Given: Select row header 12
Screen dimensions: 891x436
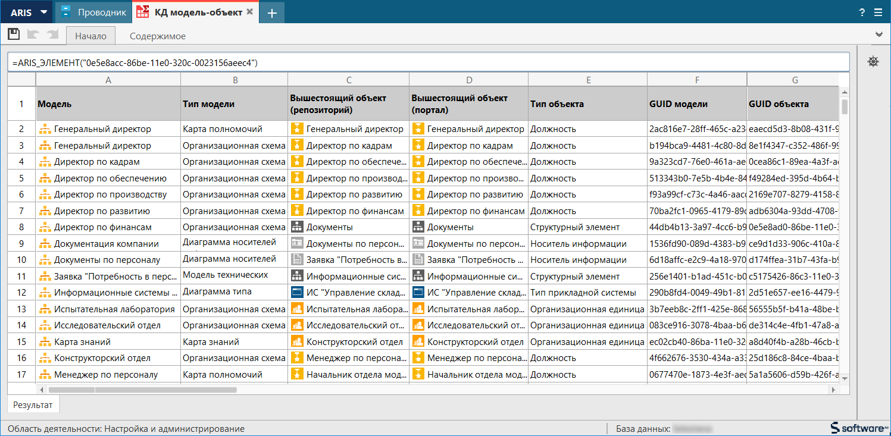Looking at the screenshot, I should click(x=21, y=293).
